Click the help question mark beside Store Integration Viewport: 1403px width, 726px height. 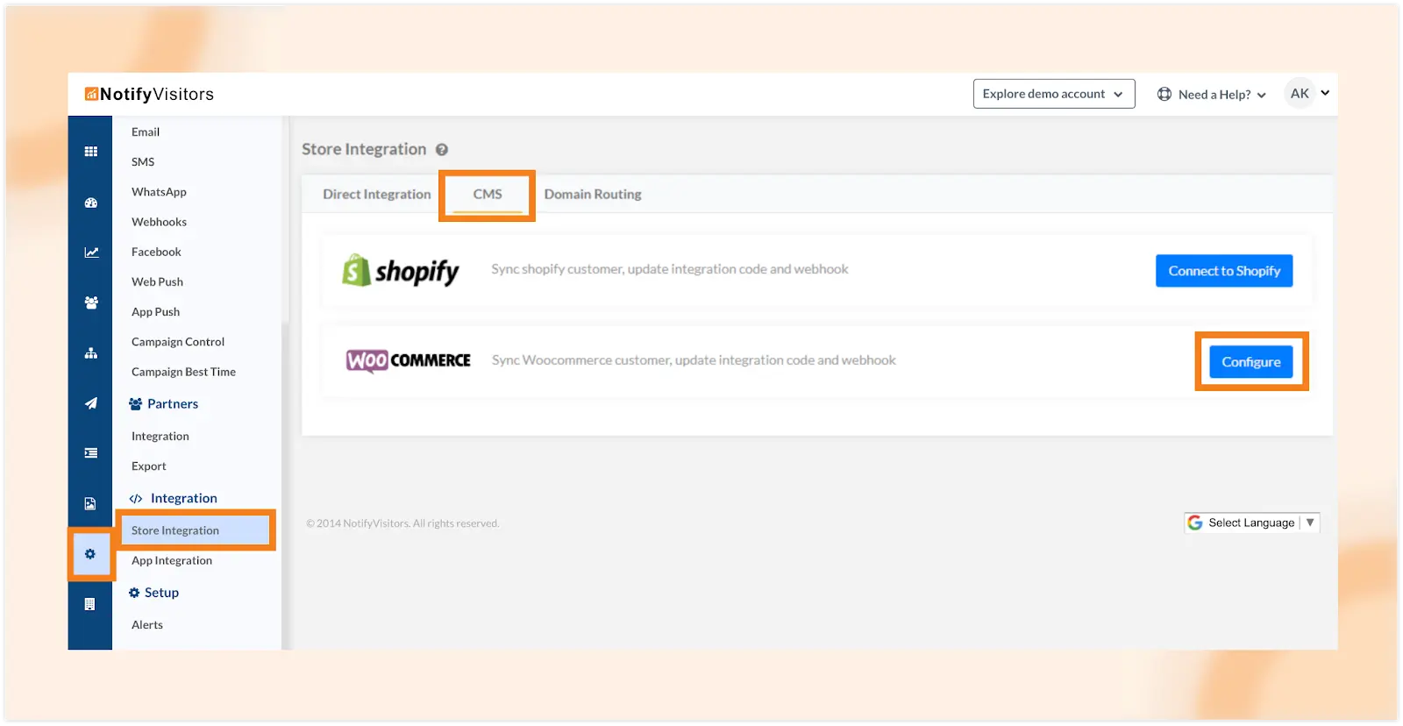442,150
